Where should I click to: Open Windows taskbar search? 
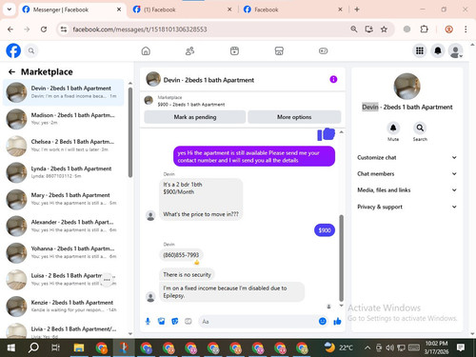pyautogui.click(x=33, y=347)
